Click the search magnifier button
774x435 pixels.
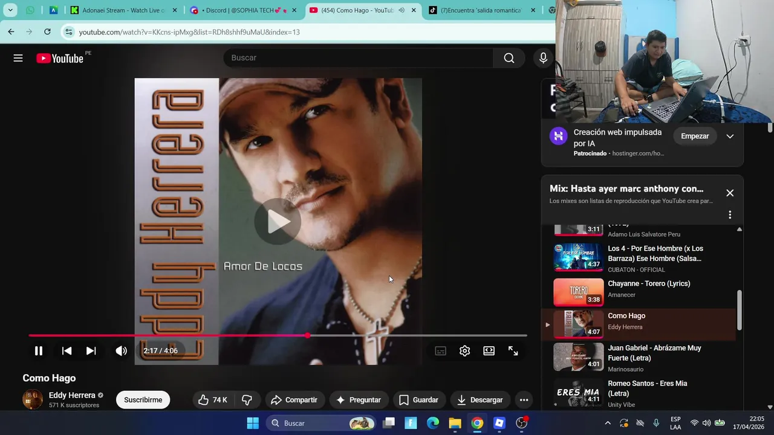509,58
